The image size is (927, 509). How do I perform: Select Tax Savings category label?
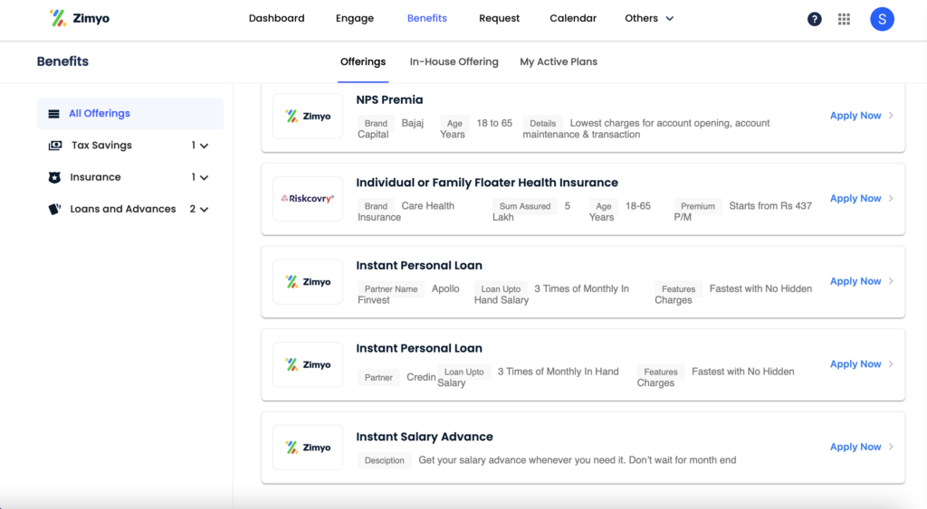pyautogui.click(x=101, y=146)
